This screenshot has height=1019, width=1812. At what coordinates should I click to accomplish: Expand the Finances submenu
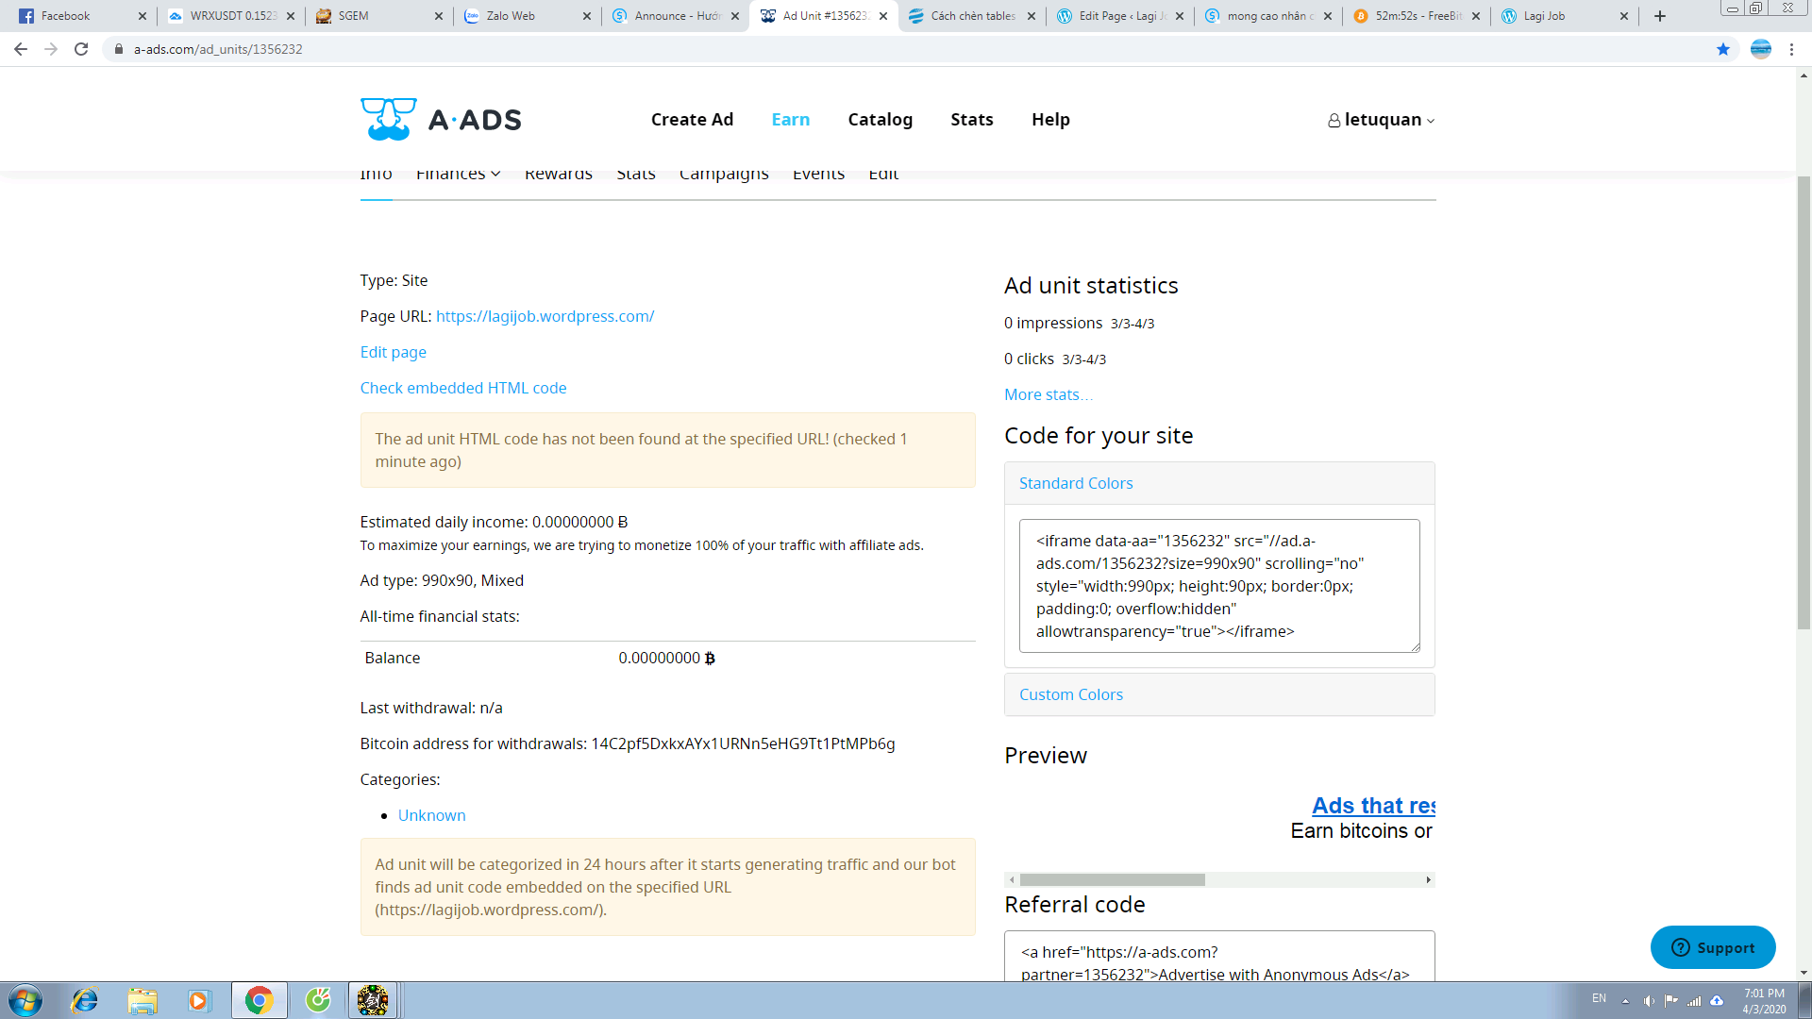(458, 175)
